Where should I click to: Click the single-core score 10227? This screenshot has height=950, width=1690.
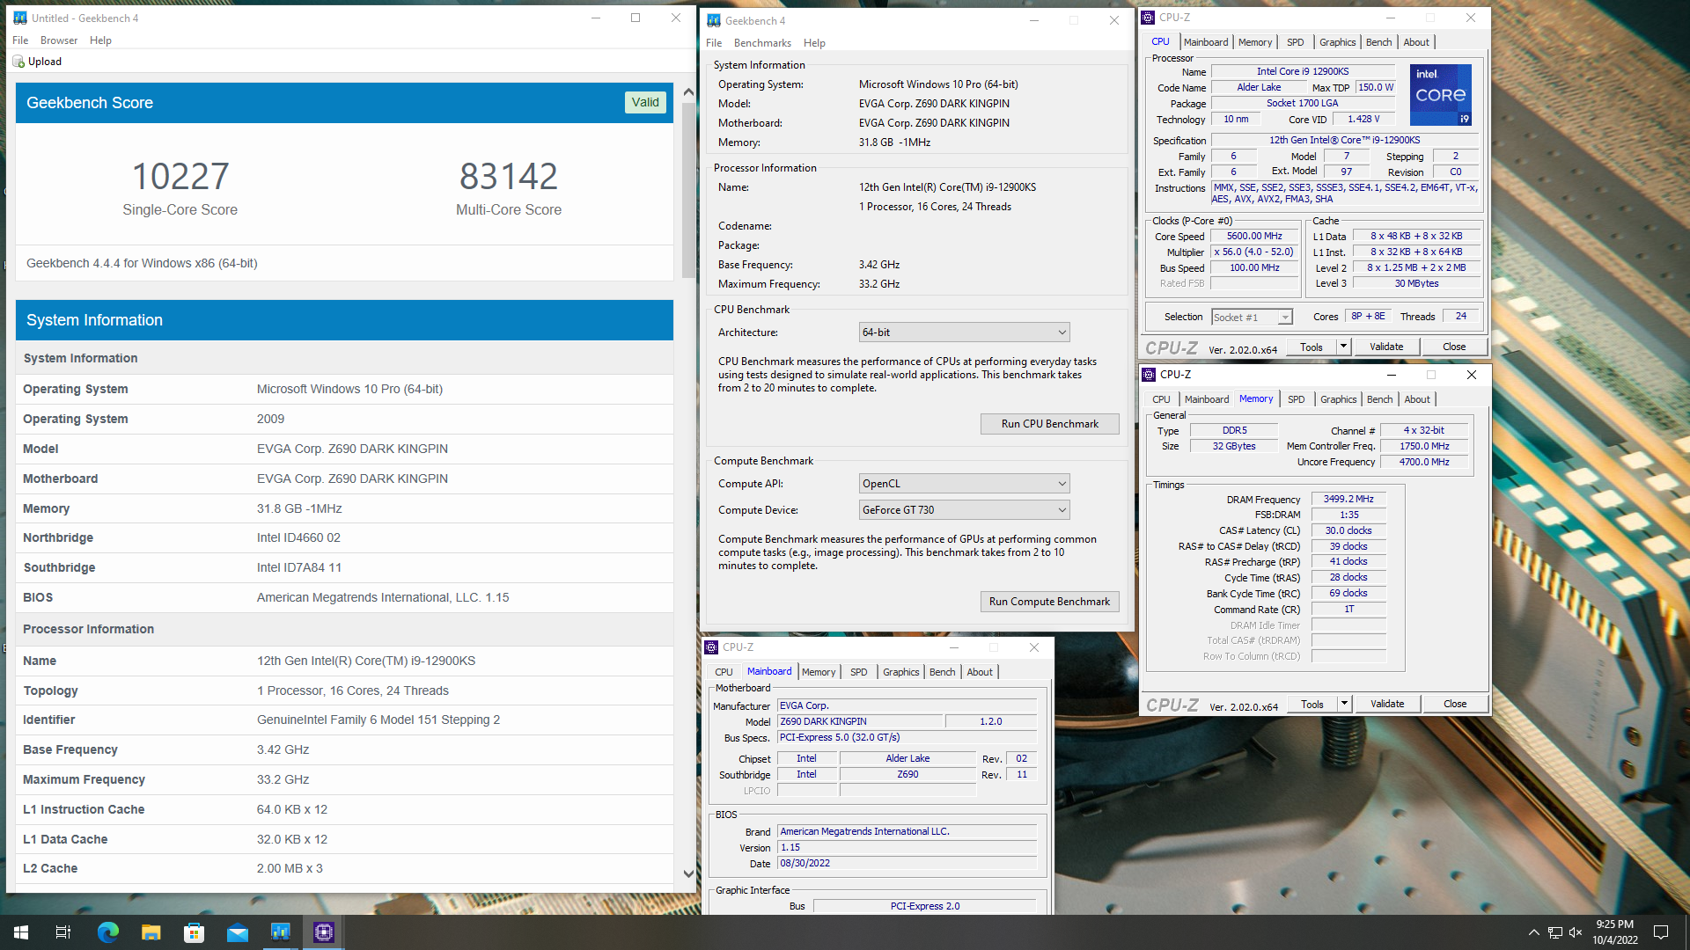click(x=180, y=176)
